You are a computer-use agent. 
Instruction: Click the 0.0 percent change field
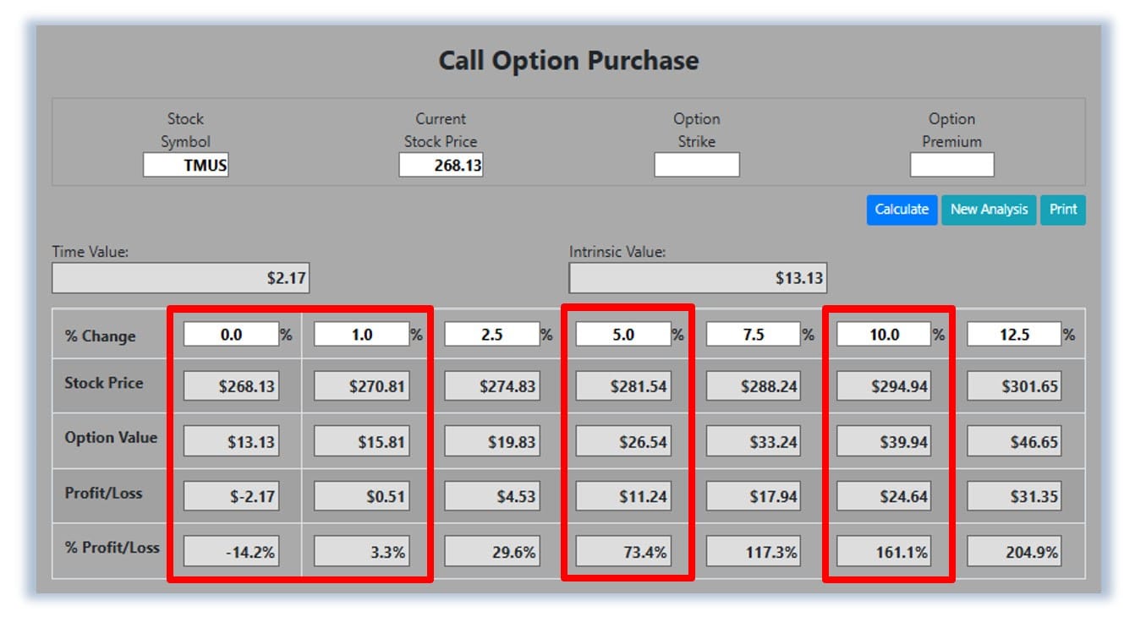[231, 335]
